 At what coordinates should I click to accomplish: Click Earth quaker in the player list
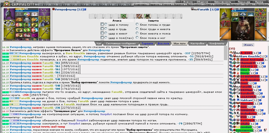click(250, 80)
